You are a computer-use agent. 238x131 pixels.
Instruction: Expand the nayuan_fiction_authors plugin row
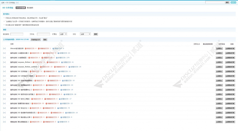click(x=4, y=67)
